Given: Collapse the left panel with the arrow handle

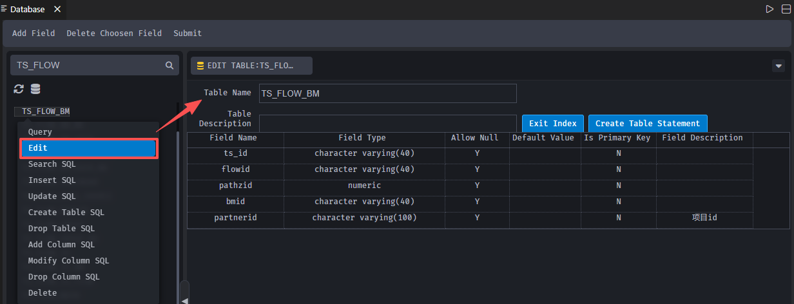Looking at the screenshot, I should [185, 300].
